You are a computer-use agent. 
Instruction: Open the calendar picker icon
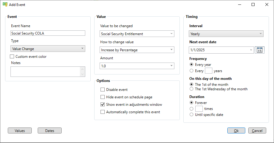(260, 50)
